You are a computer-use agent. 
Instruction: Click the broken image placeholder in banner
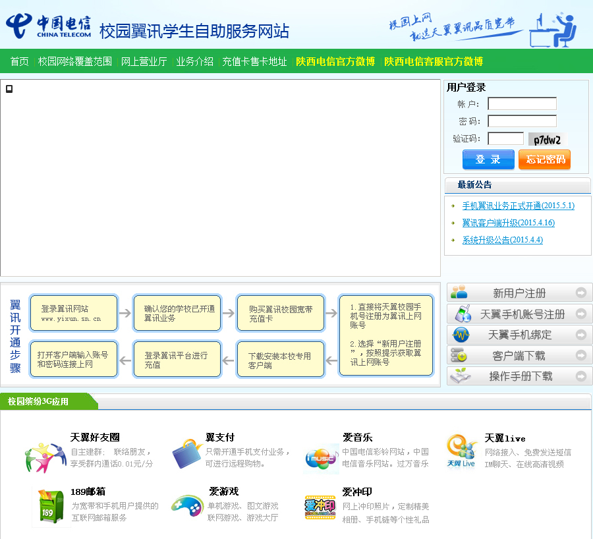9,89
